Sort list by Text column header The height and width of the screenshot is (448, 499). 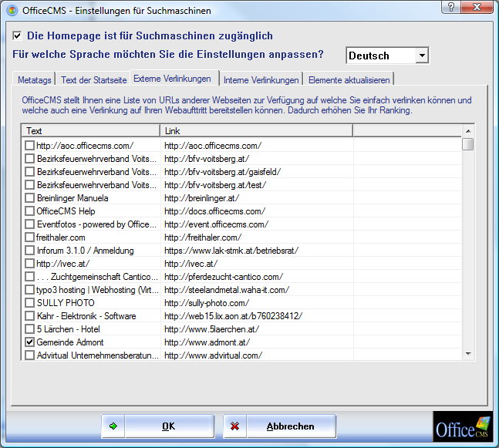click(x=91, y=131)
